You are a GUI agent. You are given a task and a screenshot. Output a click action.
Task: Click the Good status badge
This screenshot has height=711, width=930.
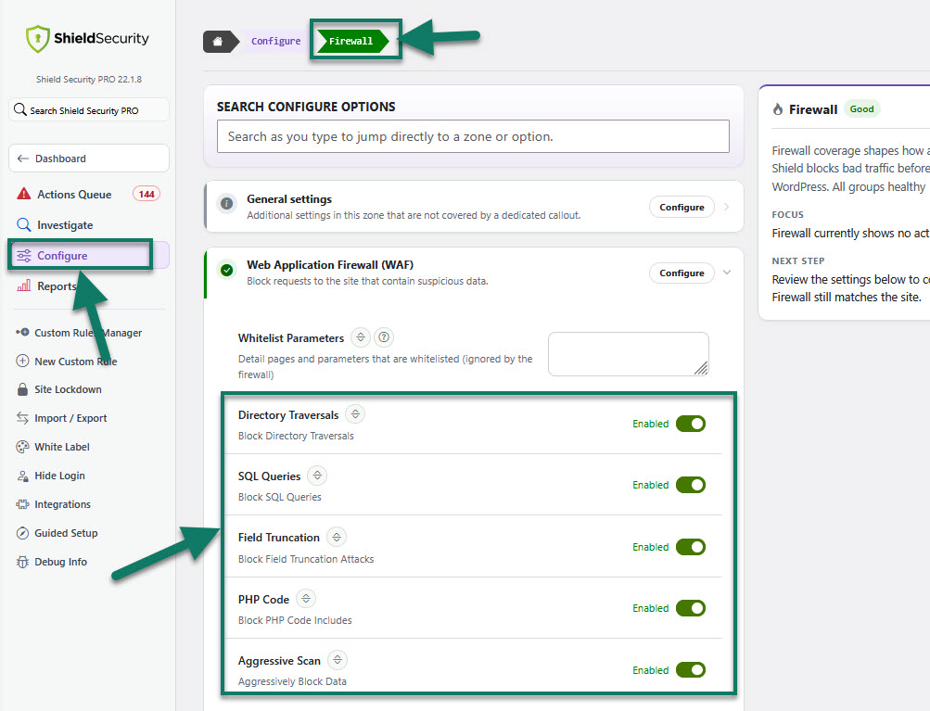[861, 109]
